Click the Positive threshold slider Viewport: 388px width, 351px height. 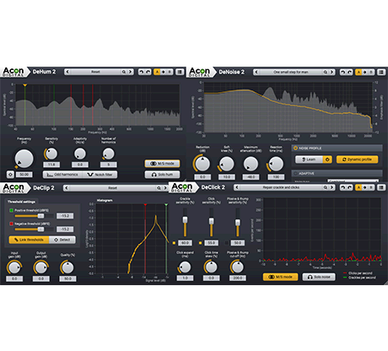34,216
